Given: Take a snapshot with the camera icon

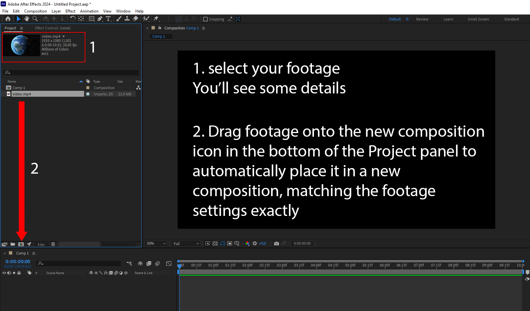Looking at the screenshot, I should coord(277,243).
